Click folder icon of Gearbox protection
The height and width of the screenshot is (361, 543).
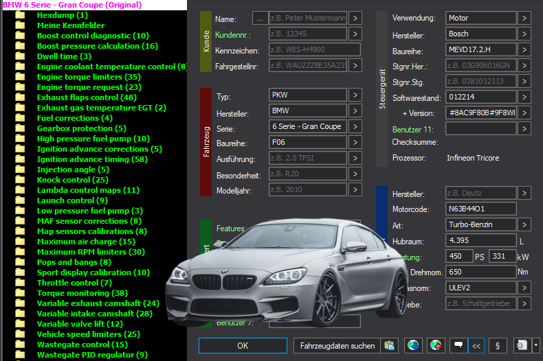20,128
